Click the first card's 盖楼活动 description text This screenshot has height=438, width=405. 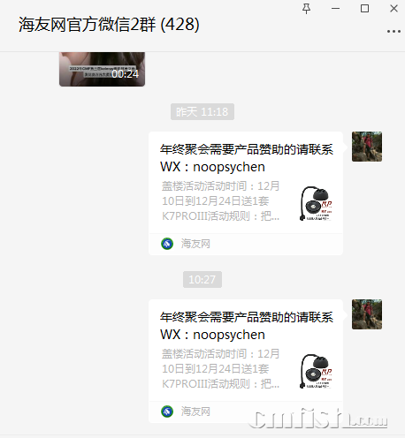[220, 201]
